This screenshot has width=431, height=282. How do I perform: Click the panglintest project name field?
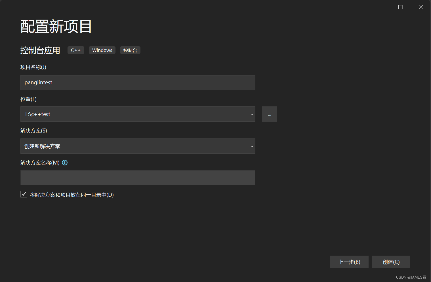(138, 83)
